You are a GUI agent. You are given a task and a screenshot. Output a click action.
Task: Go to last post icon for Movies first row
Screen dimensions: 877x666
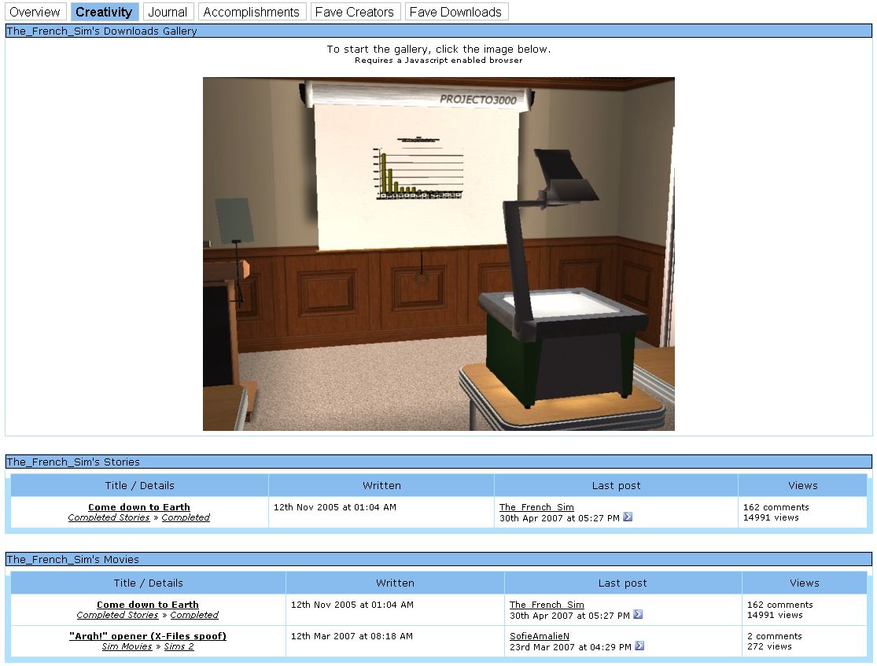638,615
